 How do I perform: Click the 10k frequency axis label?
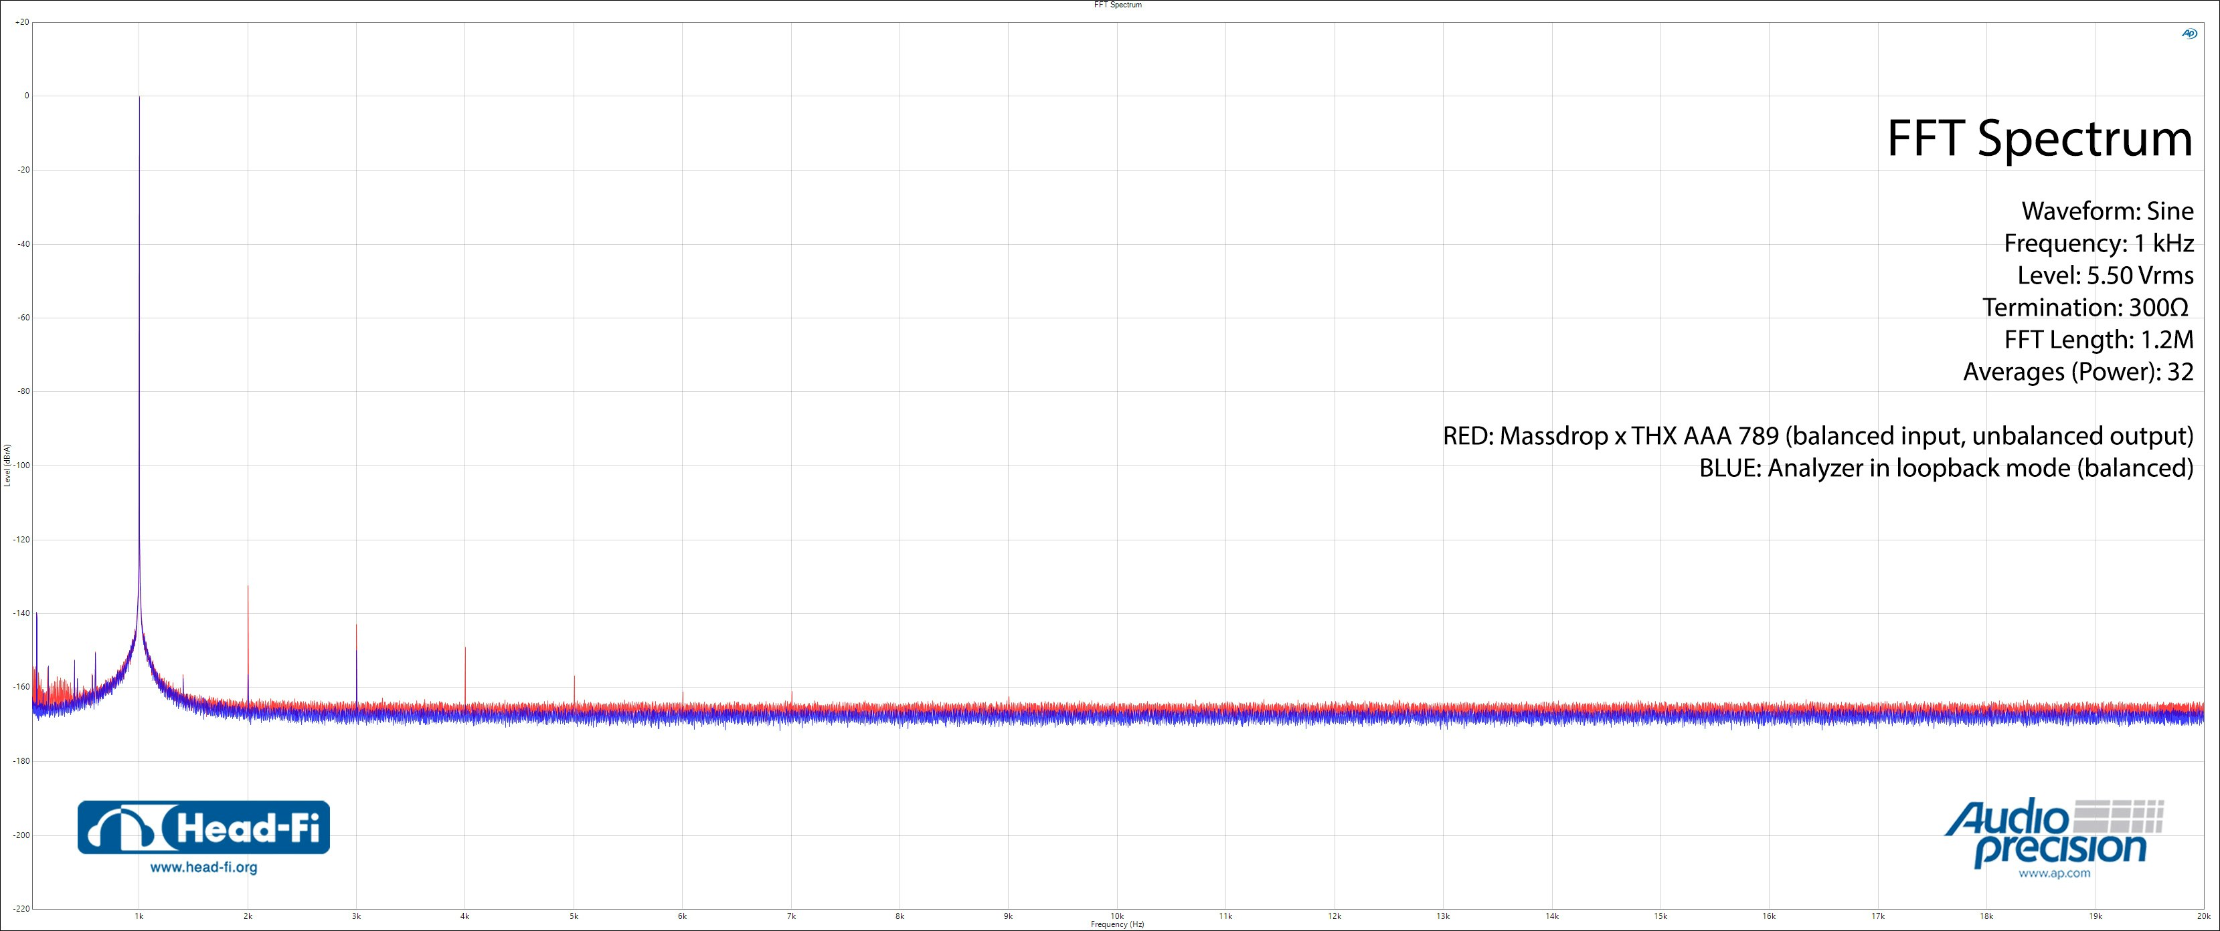tap(1117, 916)
